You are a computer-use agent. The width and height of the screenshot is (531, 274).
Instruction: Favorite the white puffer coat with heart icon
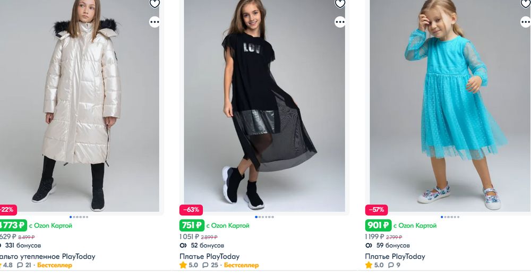pos(155,4)
